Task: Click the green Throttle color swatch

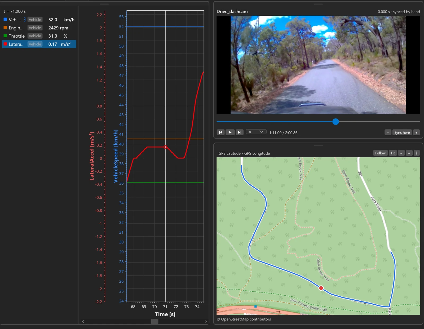Action: (x=5, y=36)
